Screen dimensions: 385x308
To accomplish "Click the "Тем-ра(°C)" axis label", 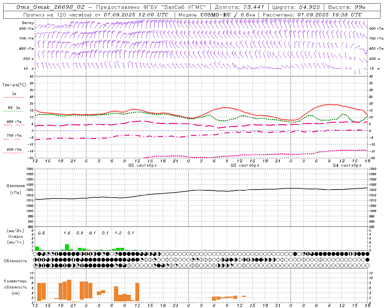I will (14, 85).
